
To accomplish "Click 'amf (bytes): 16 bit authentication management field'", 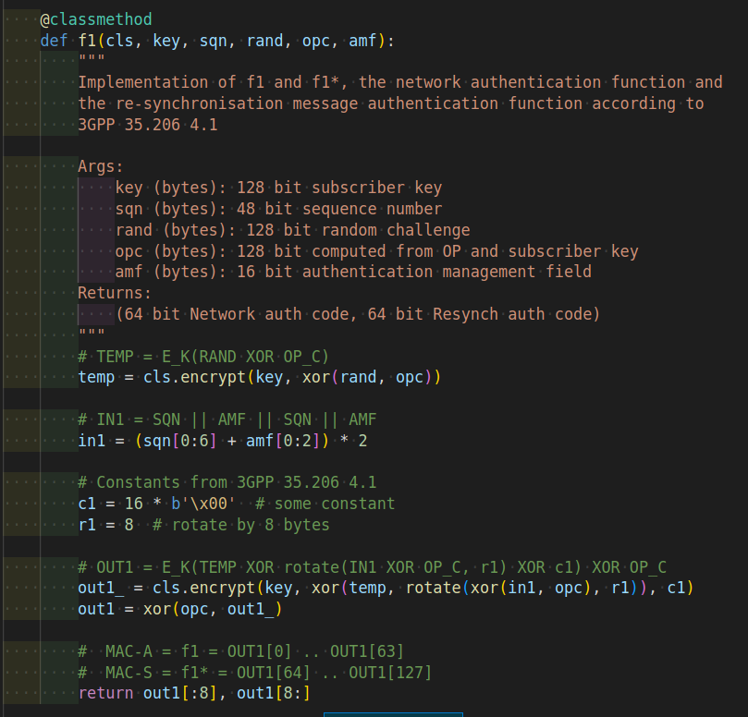I will tap(353, 272).
